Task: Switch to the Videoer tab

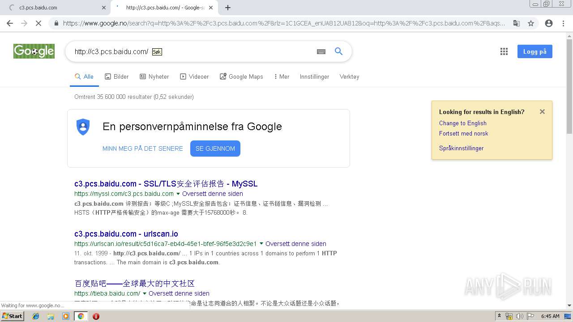Action: click(194, 76)
